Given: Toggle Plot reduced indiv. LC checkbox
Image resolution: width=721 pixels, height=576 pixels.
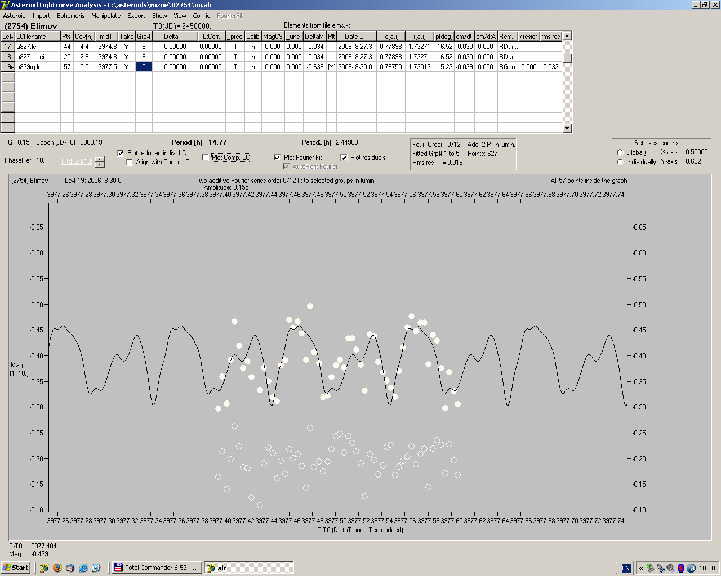Looking at the screenshot, I should point(121,153).
